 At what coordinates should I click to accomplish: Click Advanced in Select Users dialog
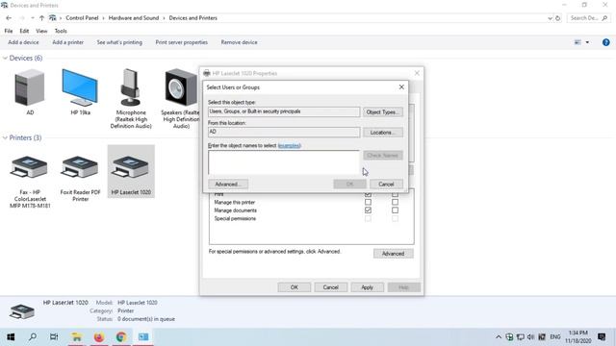228,184
